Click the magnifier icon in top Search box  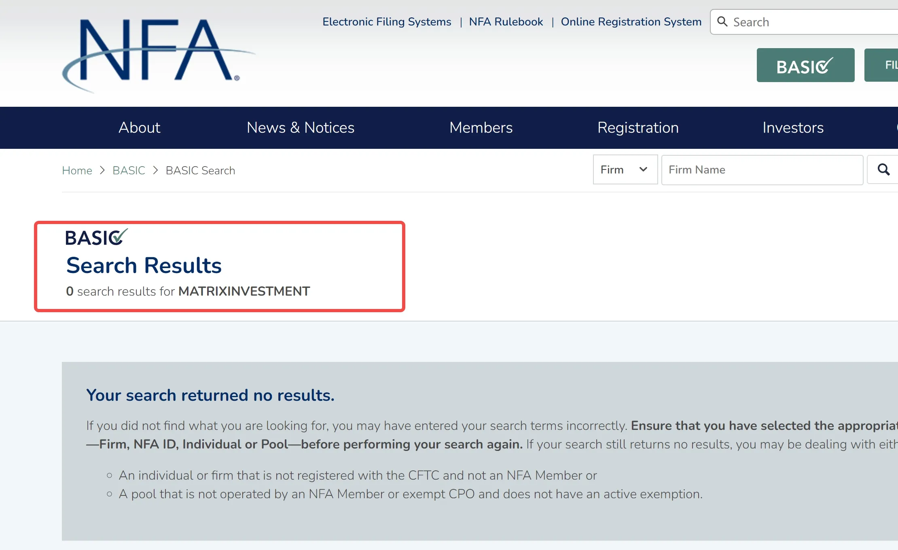(722, 21)
